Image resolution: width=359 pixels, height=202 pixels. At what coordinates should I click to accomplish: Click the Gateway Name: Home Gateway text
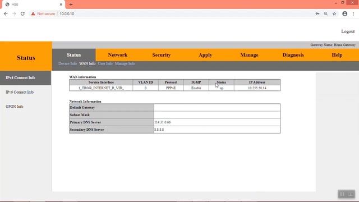[333, 45]
